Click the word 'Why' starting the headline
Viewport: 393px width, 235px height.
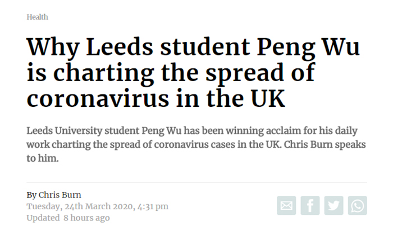(x=53, y=48)
